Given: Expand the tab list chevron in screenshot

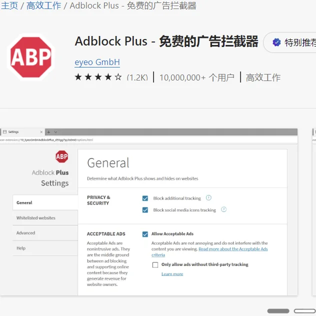Looking at the screenshot, I should (55, 132).
